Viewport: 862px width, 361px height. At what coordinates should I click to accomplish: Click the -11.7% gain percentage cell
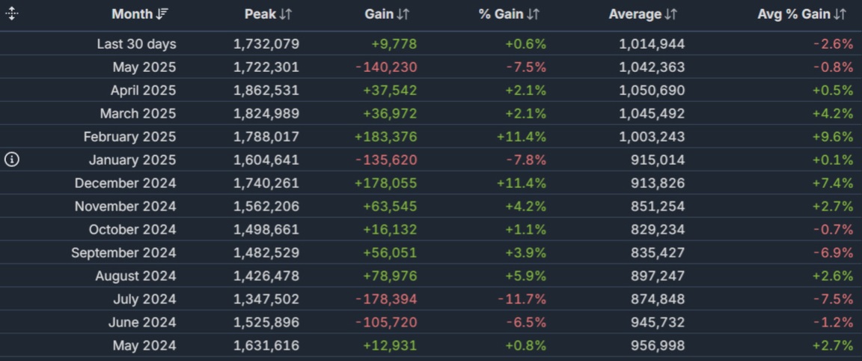coord(522,300)
